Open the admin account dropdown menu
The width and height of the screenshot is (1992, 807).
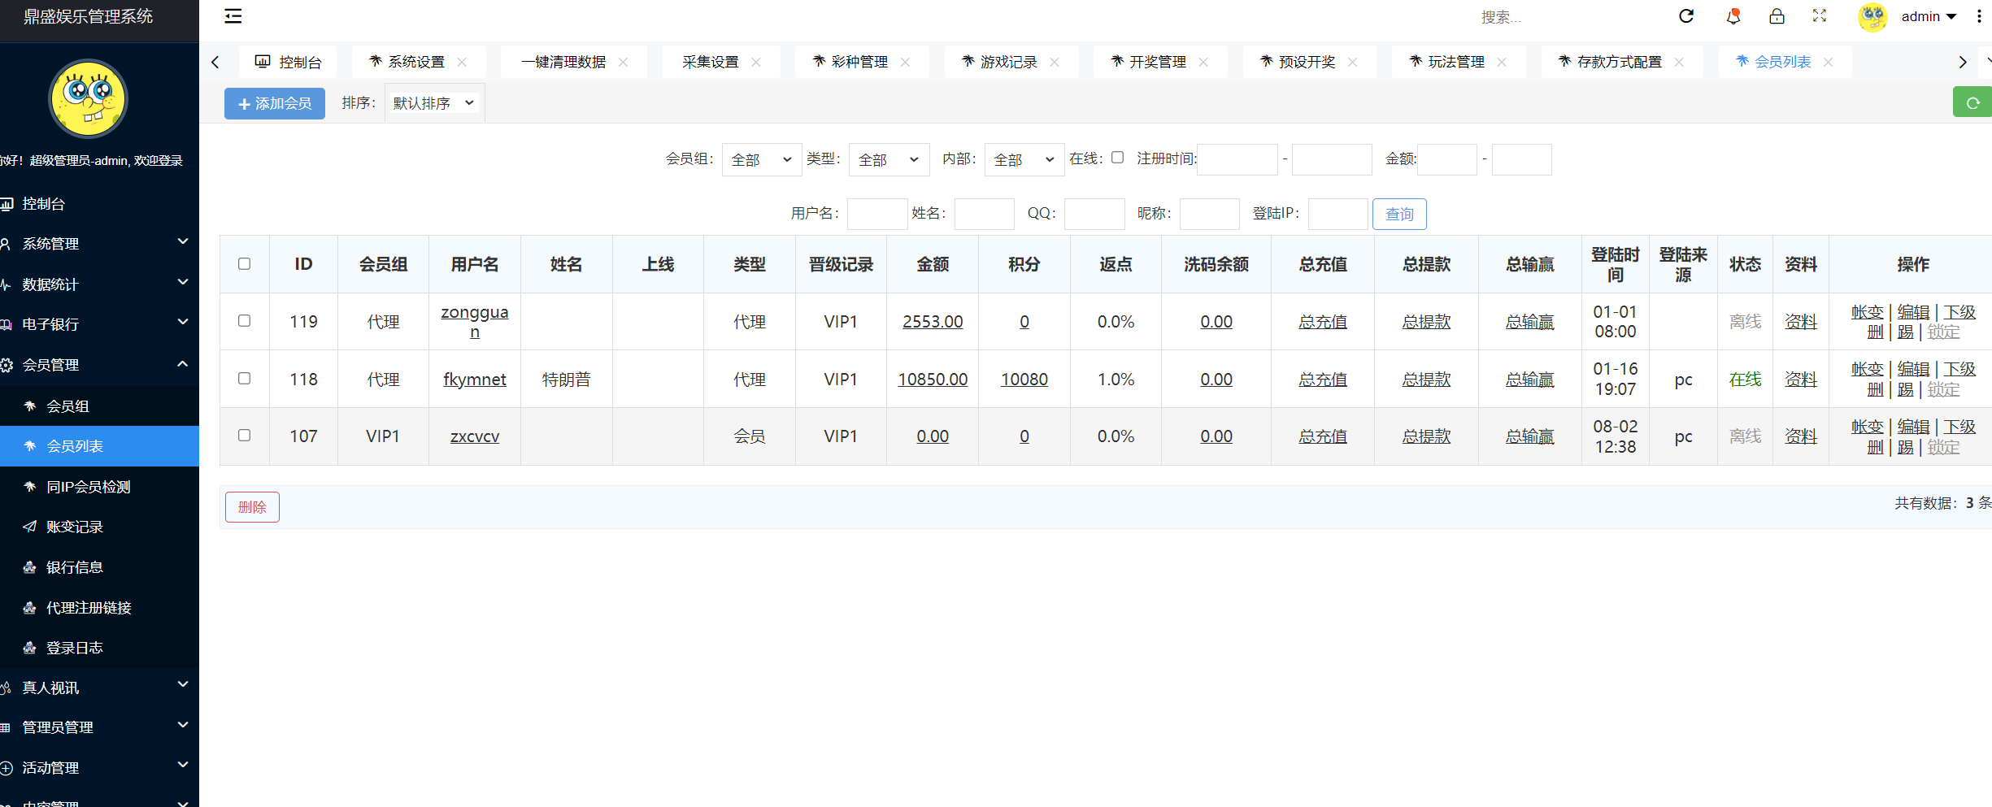click(x=1928, y=16)
